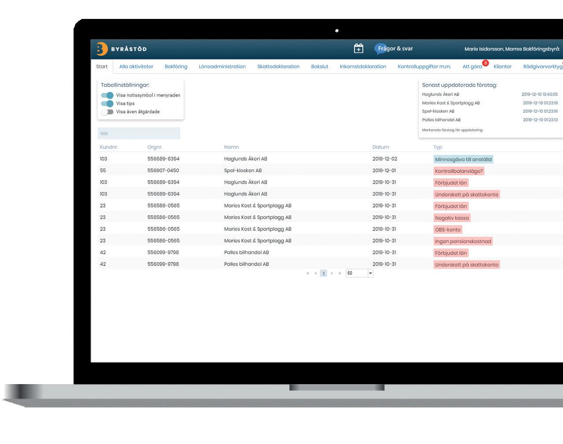Image resolution: width=563 pixels, height=444 pixels.
Task: Open the Kontrollbalansläge? tag
Action: coord(459,171)
